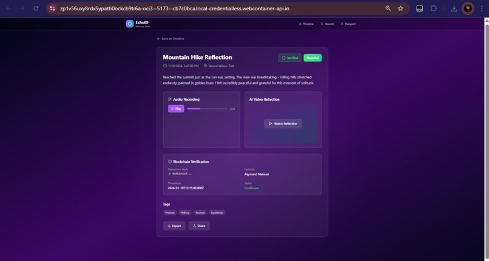The width and height of the screenshot is (489, 261).
Task: Click the page's vertical scrollbar up arrow
Action: (487, 21)
